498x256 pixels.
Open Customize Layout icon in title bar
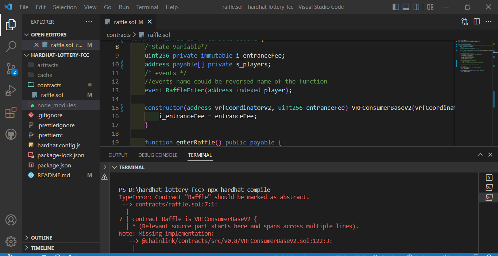click(430, 7)
